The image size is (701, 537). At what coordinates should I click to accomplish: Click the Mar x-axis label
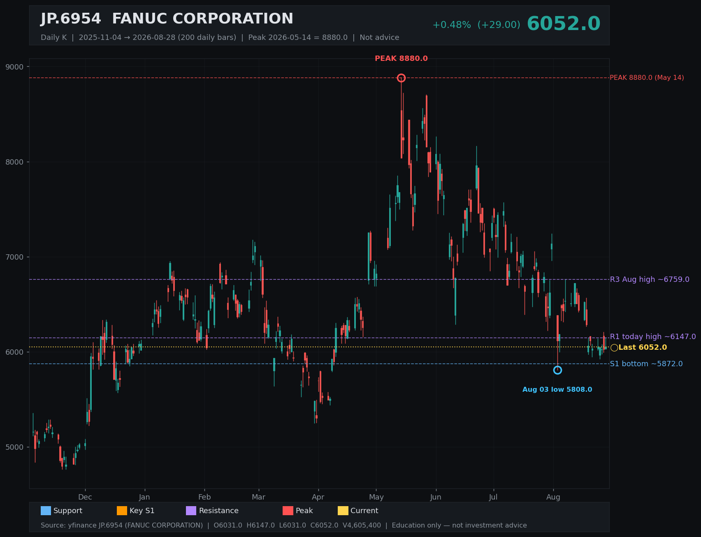259,497
